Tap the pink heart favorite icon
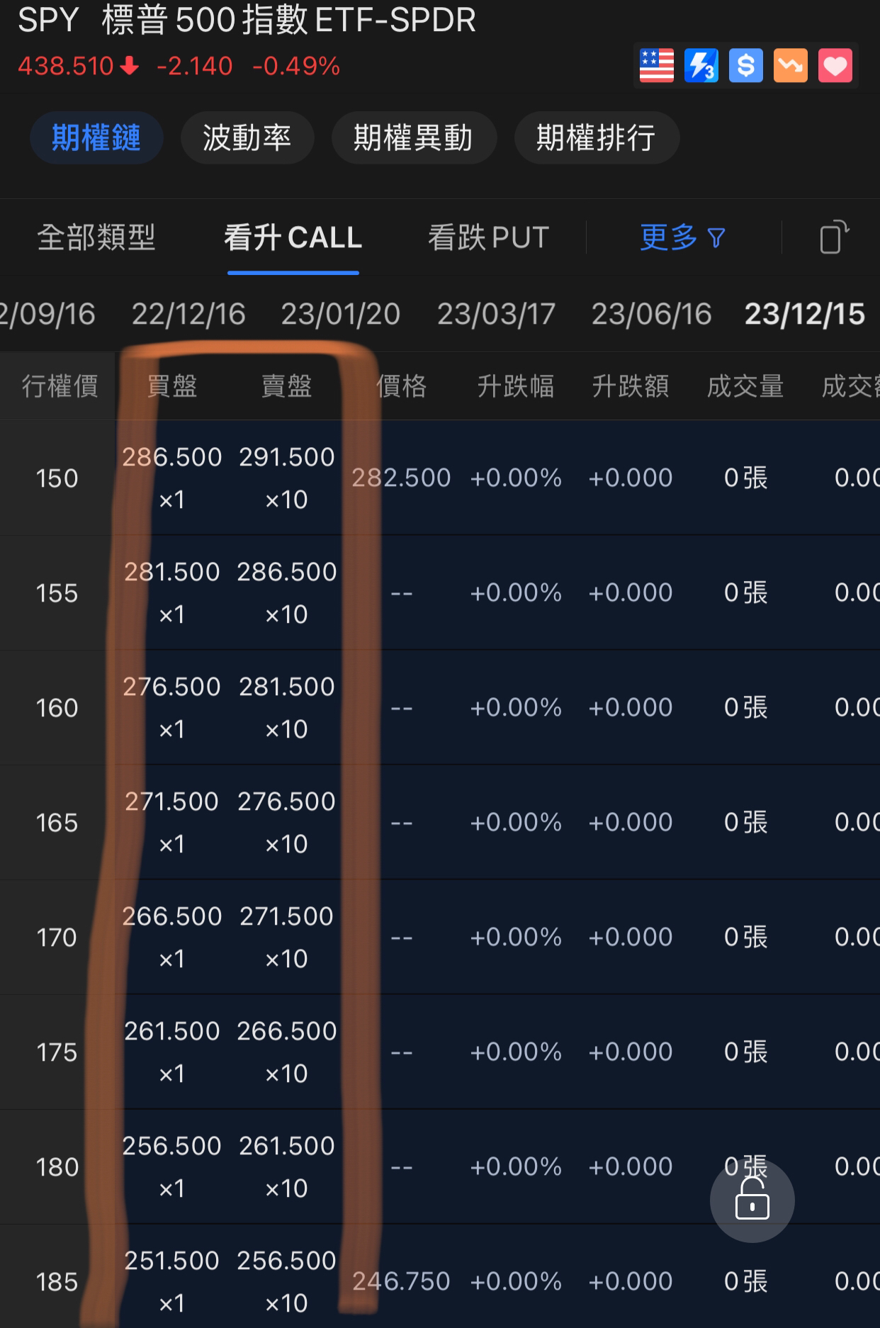880x1328 pixels. tap(835, 66)
